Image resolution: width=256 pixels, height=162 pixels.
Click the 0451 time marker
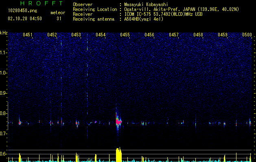tap(28, 34)
